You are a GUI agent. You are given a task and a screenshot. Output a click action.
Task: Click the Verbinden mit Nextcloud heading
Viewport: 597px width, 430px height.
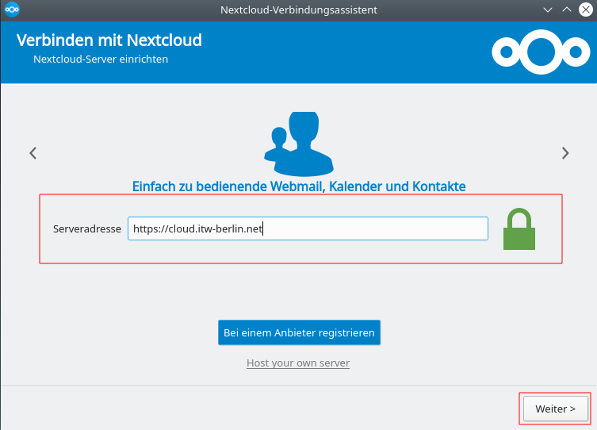109,40
